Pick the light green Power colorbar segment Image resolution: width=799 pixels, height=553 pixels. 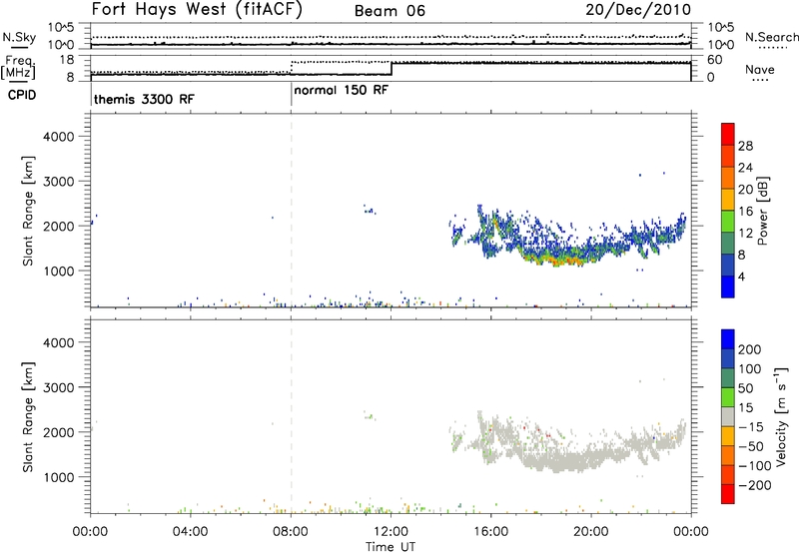point(728,221)
